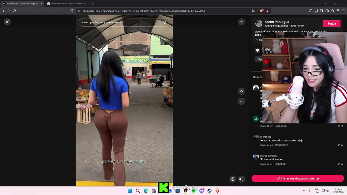Image resolution: width=347 pixels, height=195 pixels.
Task: Reload the current page
Action: 14,11
